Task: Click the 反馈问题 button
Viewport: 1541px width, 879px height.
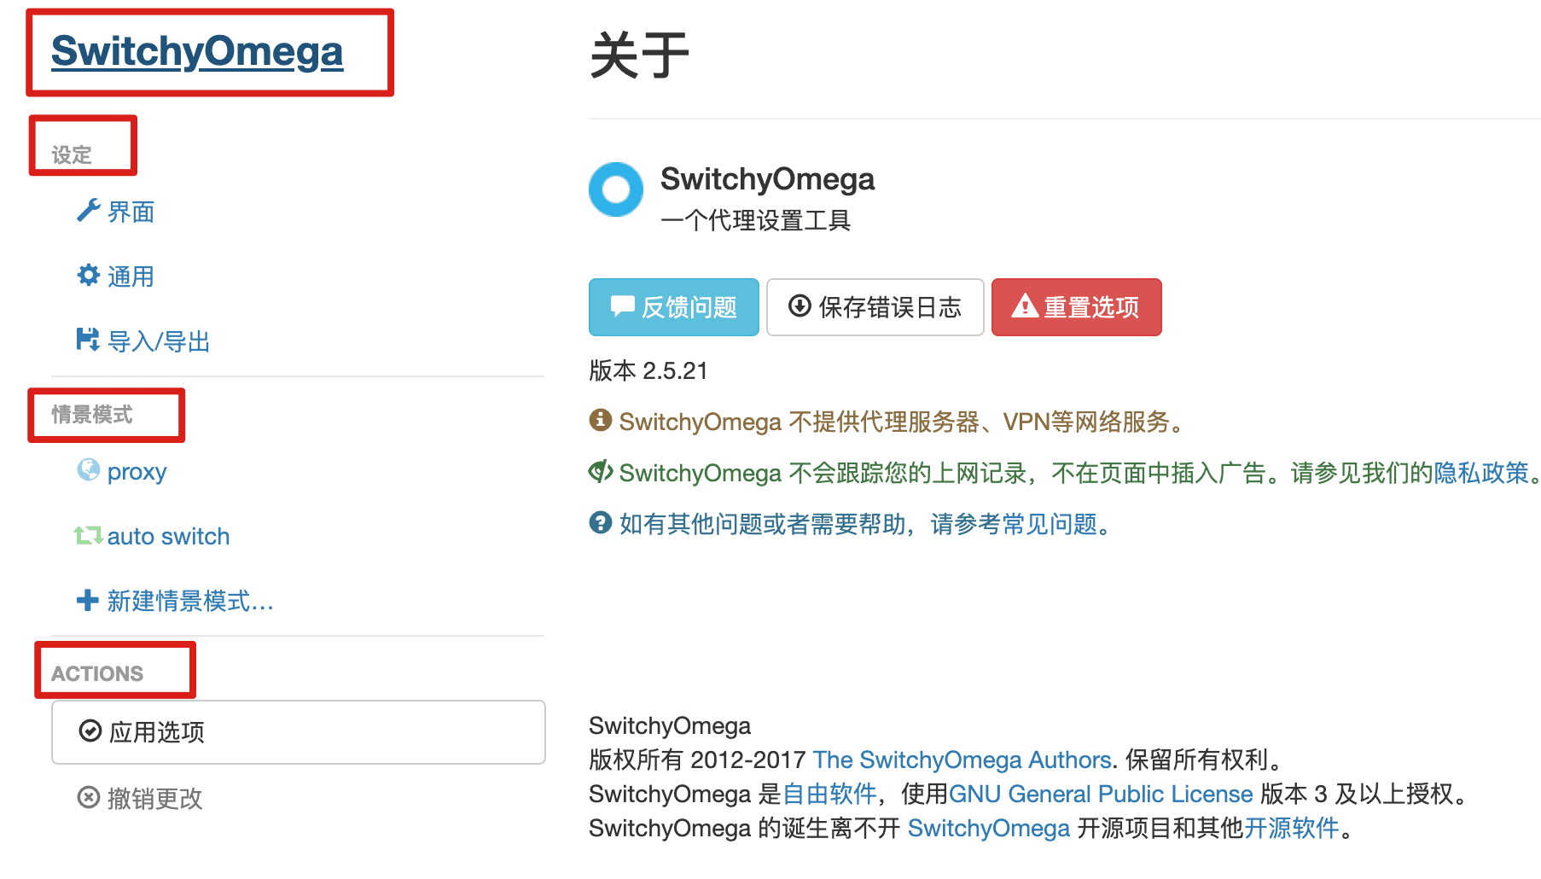Action: (x=674, y=307)
